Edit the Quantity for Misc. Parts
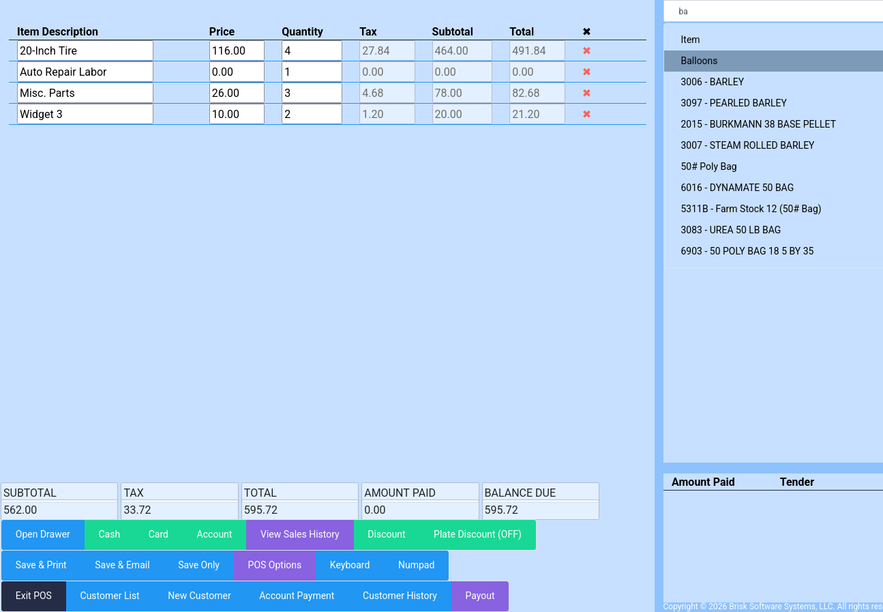 pyautogui.click(x=310, y=93)
